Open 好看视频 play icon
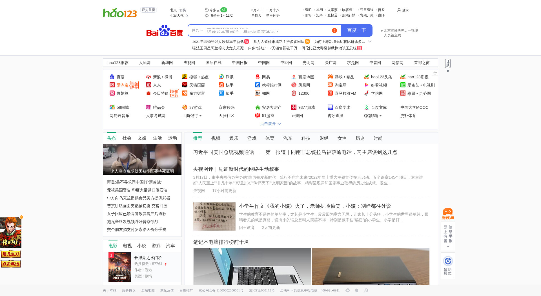Image resolution: width=541 pixels, height=296 pixels. tap(367, 85)
